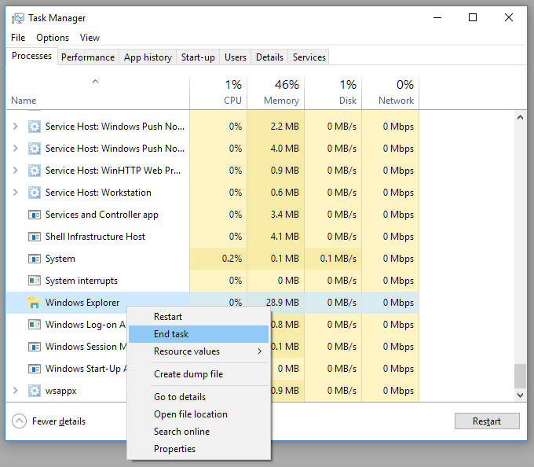Image resolution: width=534 pixels, height=467 pixels.
Task: Select the Services and Controller app row
Action: click(213, 215)
